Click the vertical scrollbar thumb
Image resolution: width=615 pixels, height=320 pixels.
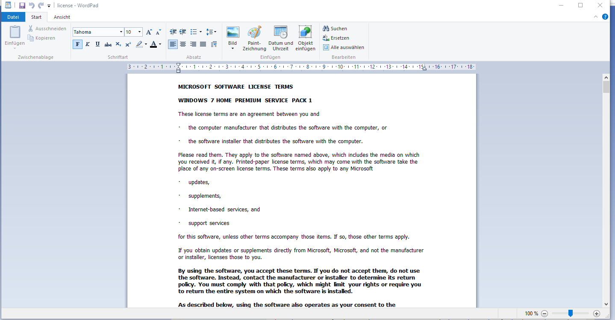click(606, 87)
